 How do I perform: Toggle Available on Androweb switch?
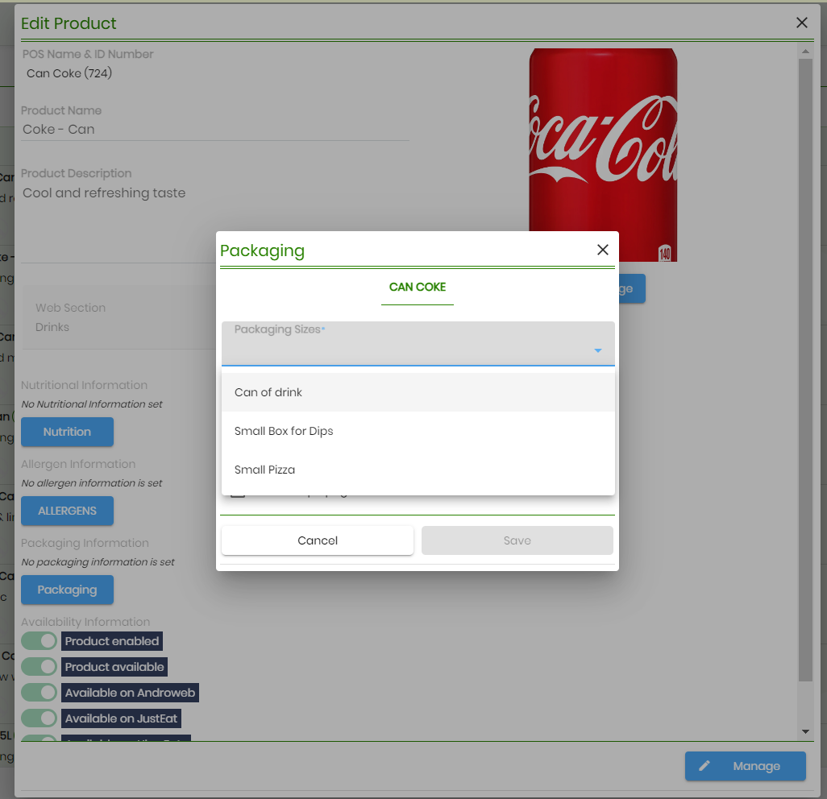39,693
